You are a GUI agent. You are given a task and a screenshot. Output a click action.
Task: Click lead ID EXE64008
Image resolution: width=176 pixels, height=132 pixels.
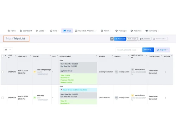12,98
